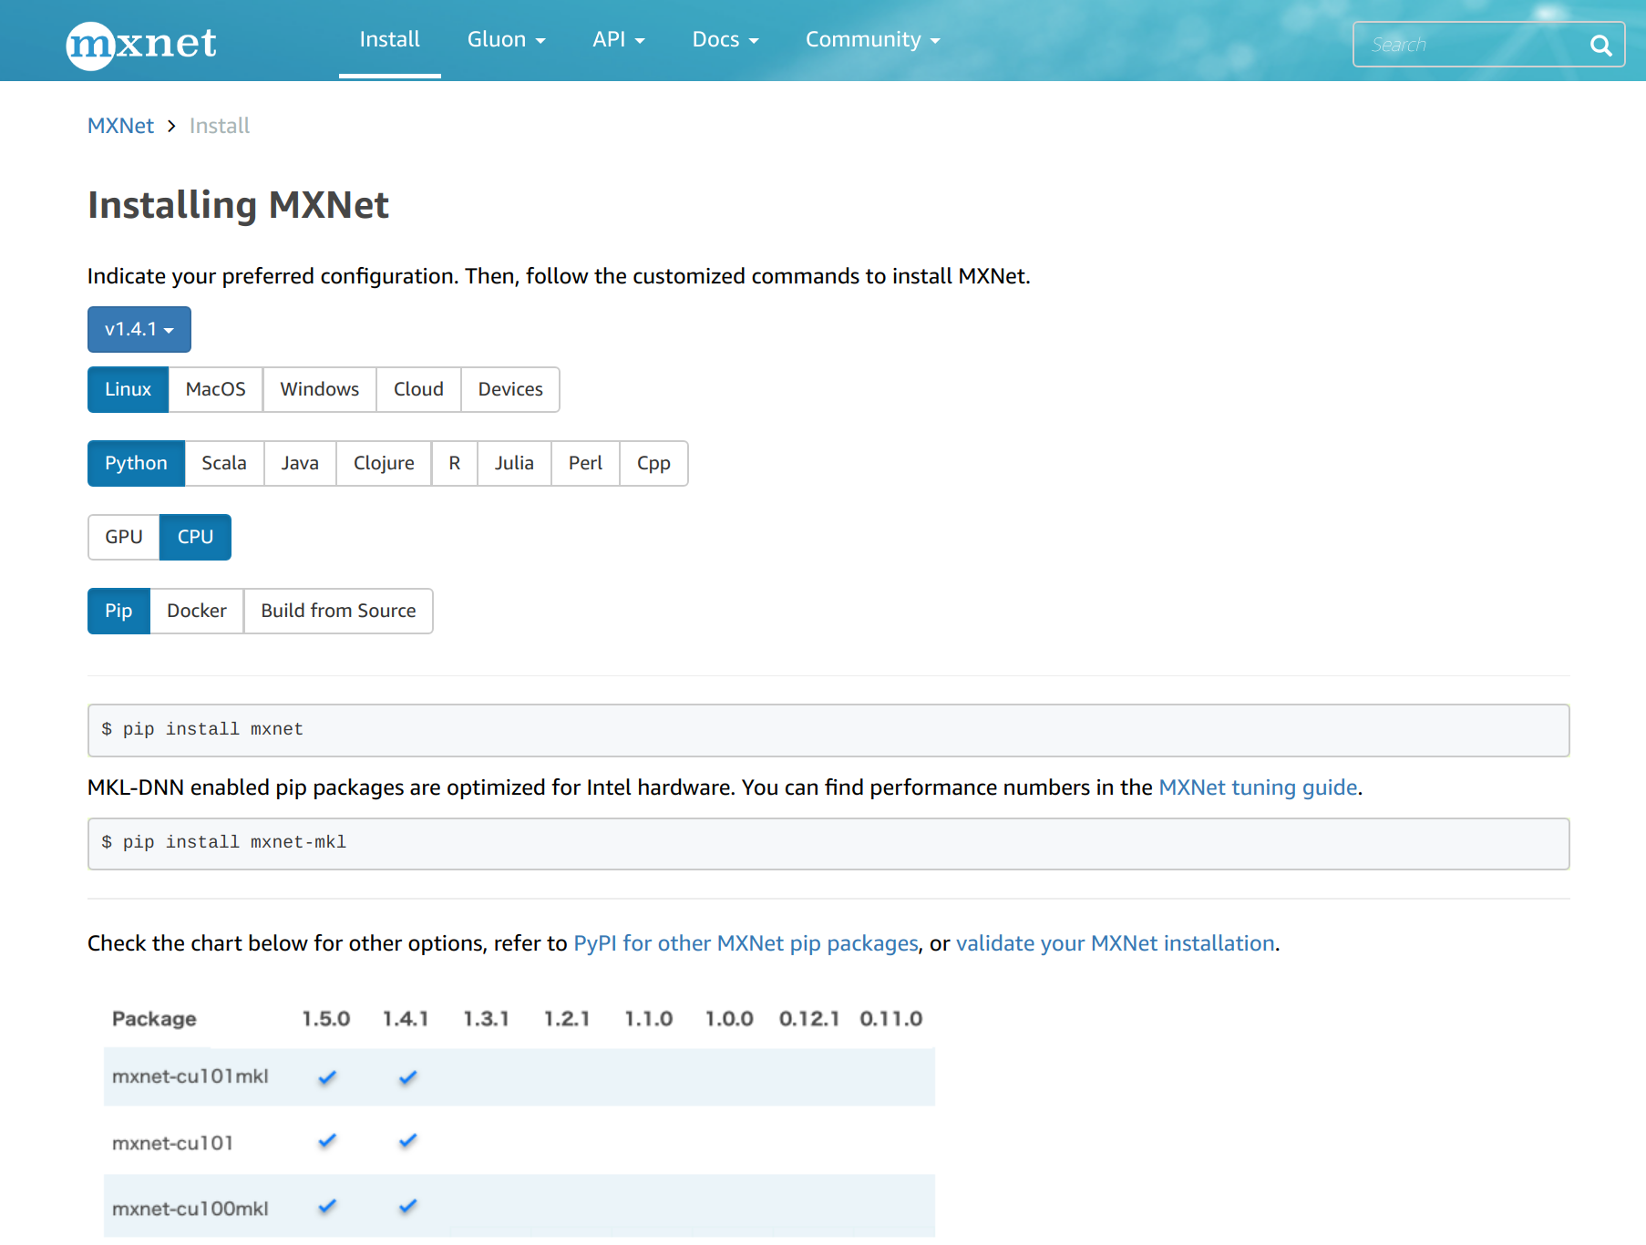
Task: Click the 1.5.0 checkmark for mxnet-cu101mkl
Action: coord(327,1077)
